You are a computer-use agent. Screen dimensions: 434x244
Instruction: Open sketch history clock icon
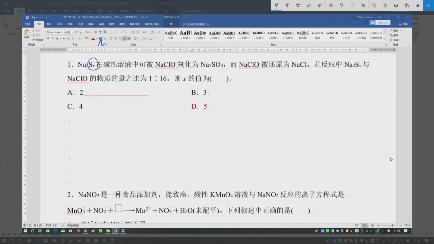click(x=374, y=5)
